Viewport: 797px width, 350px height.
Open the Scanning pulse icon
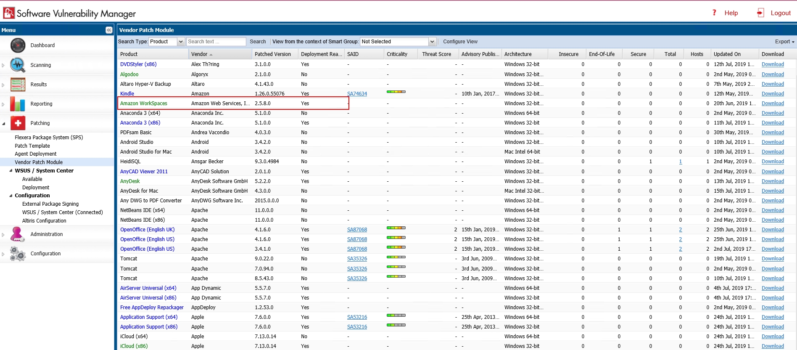18,65
